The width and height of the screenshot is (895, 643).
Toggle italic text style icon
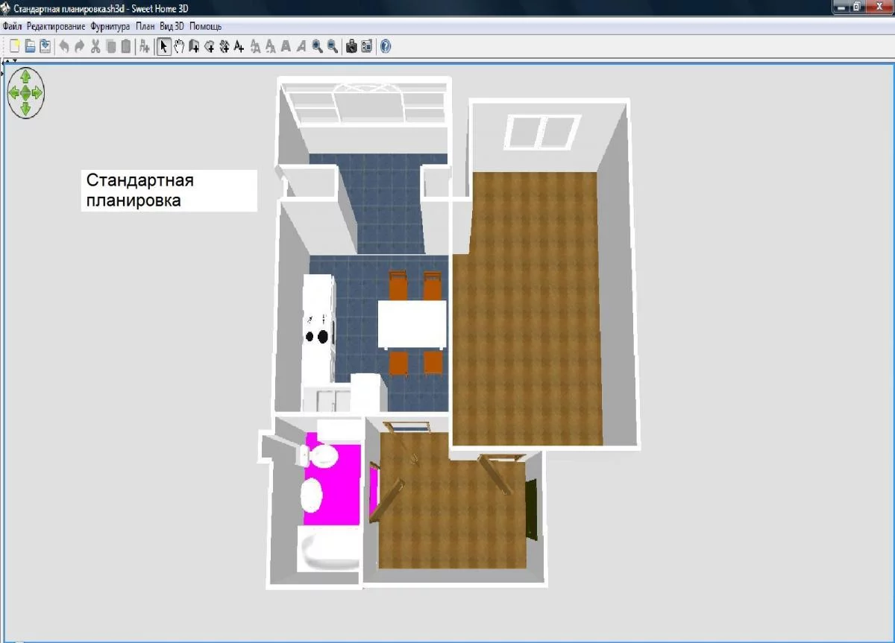click(x=301, y=46)
